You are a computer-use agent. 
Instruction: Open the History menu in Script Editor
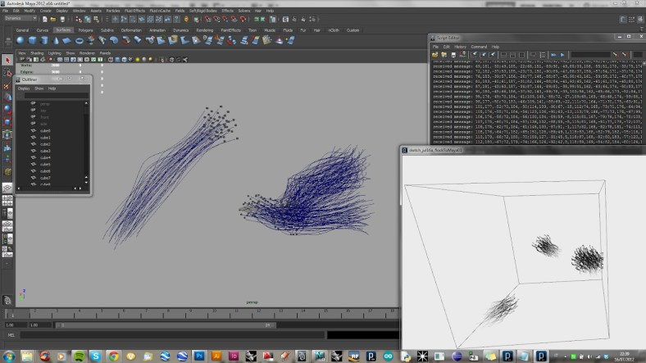point(459,47)
